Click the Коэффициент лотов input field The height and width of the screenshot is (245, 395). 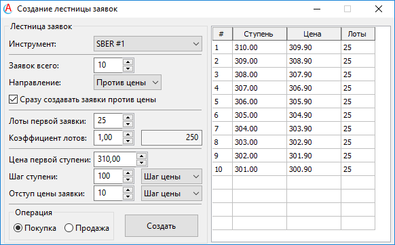click(x=109, y=137)
